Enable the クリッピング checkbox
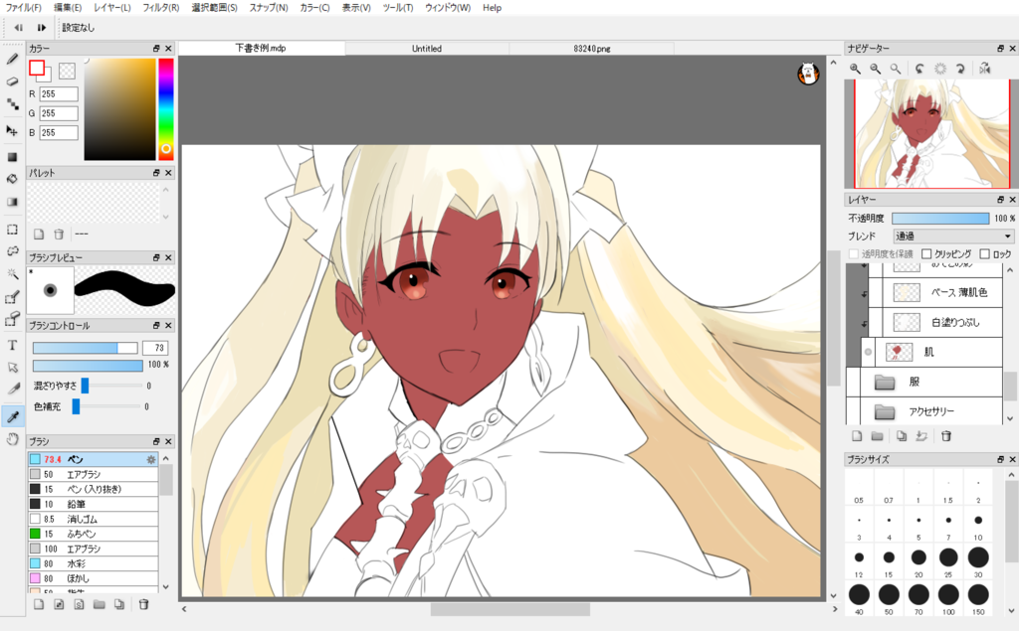Screen dimensions: 1019x631 926,253
